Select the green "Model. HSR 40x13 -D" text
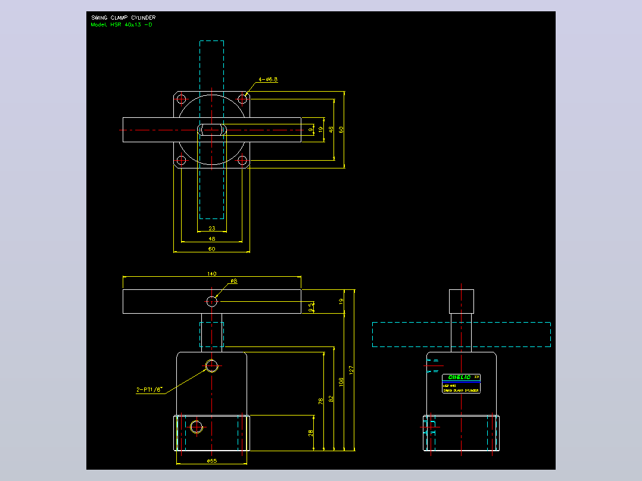The height and width of the screenshot is (481, 642). tap(121, 24)
